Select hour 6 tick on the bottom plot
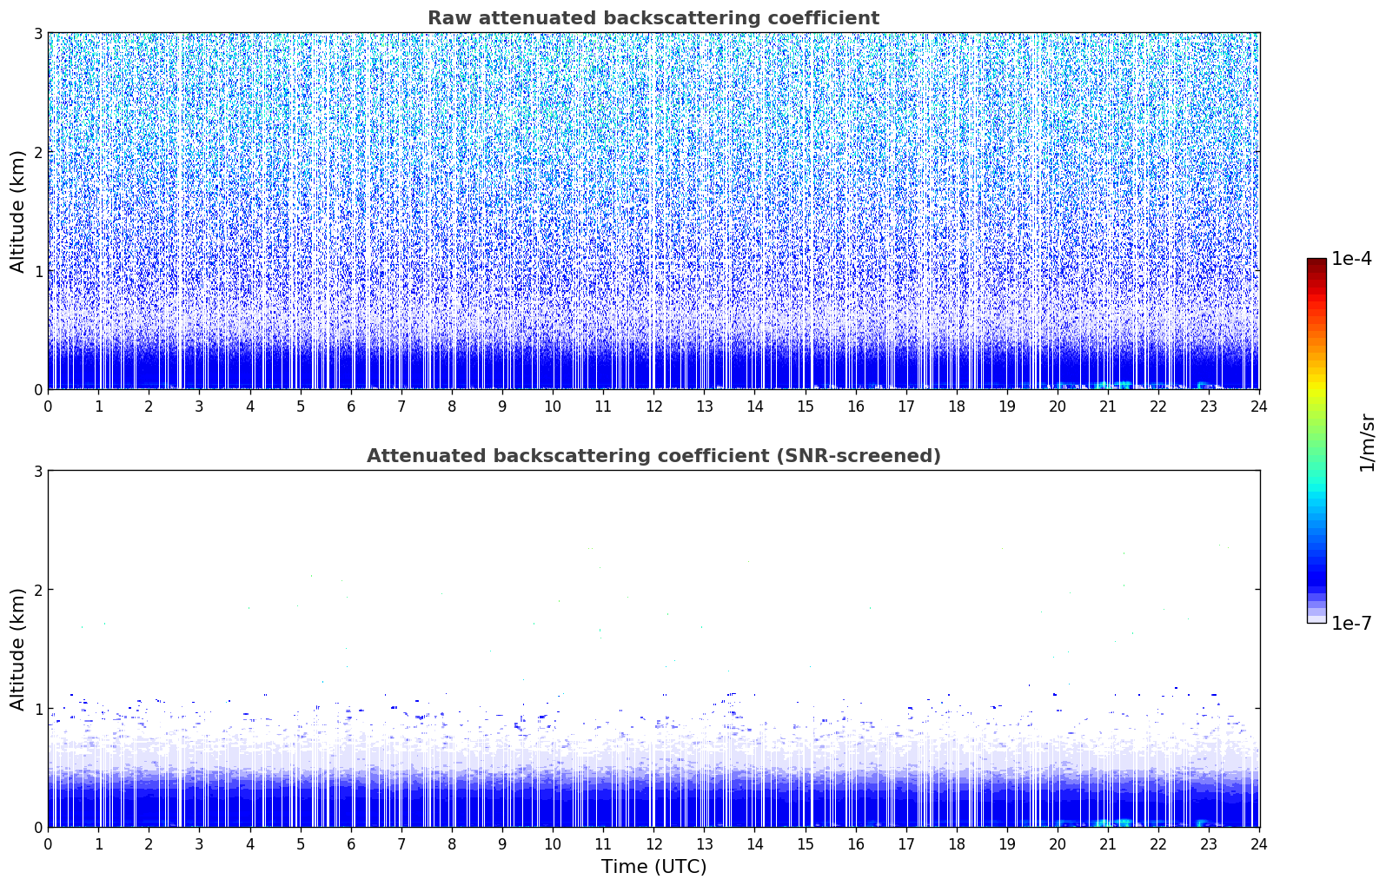 [x=351, y=843]
